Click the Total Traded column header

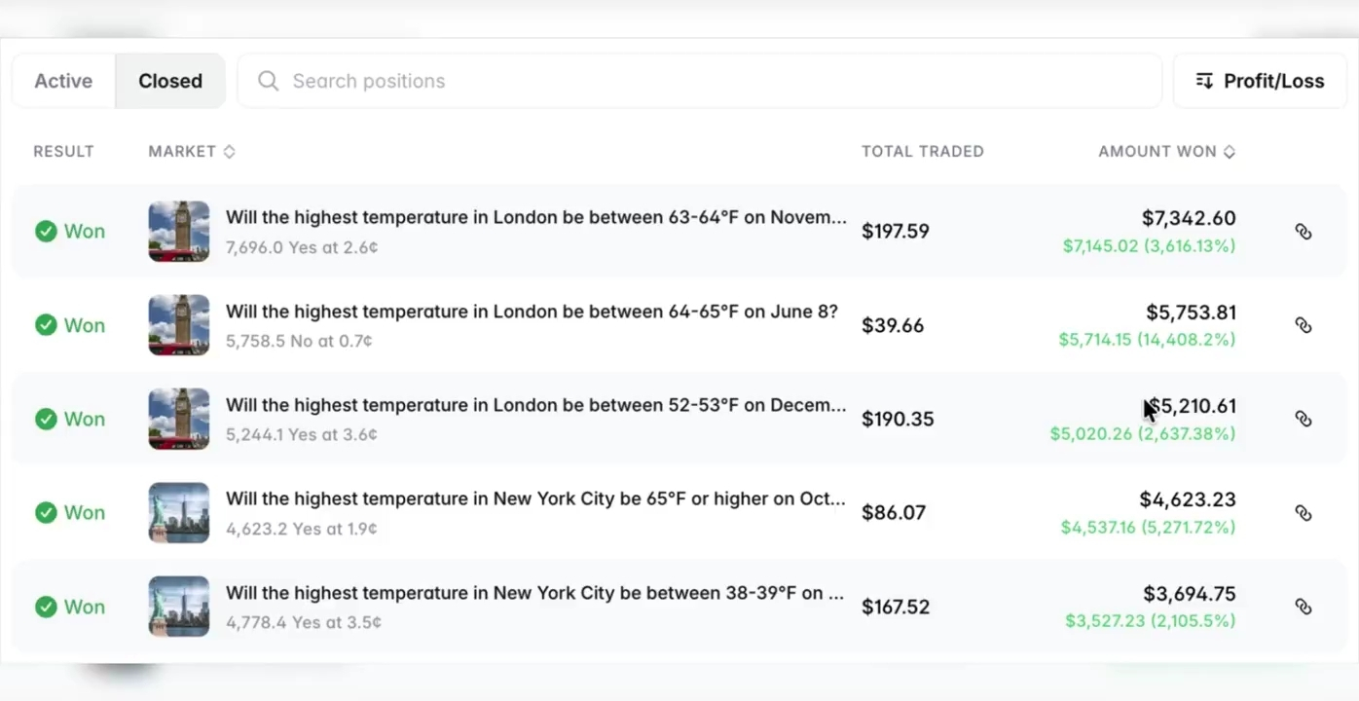923,151
